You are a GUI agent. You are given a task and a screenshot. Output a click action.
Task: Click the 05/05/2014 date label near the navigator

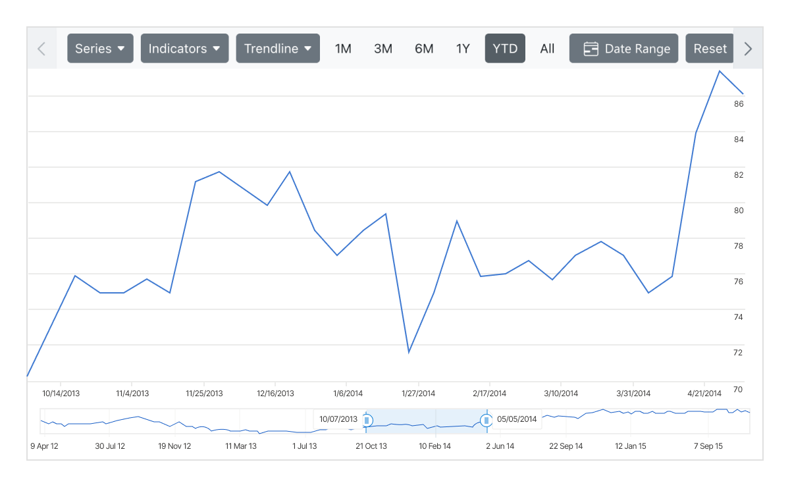pyautogui.click(x=517, y=419)
